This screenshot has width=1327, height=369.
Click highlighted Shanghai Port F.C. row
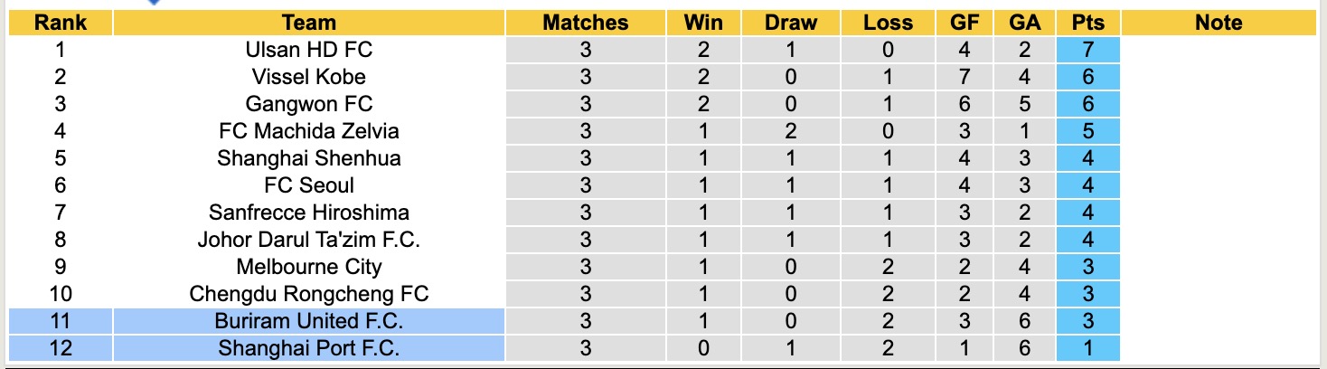(308, 348)
